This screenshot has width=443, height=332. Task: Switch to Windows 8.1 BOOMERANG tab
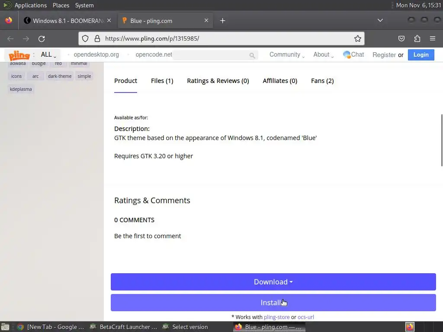pyautogui.click(x=68, y=21)
